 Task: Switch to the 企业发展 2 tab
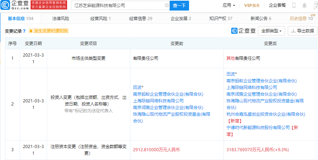[x=181, y=19]
